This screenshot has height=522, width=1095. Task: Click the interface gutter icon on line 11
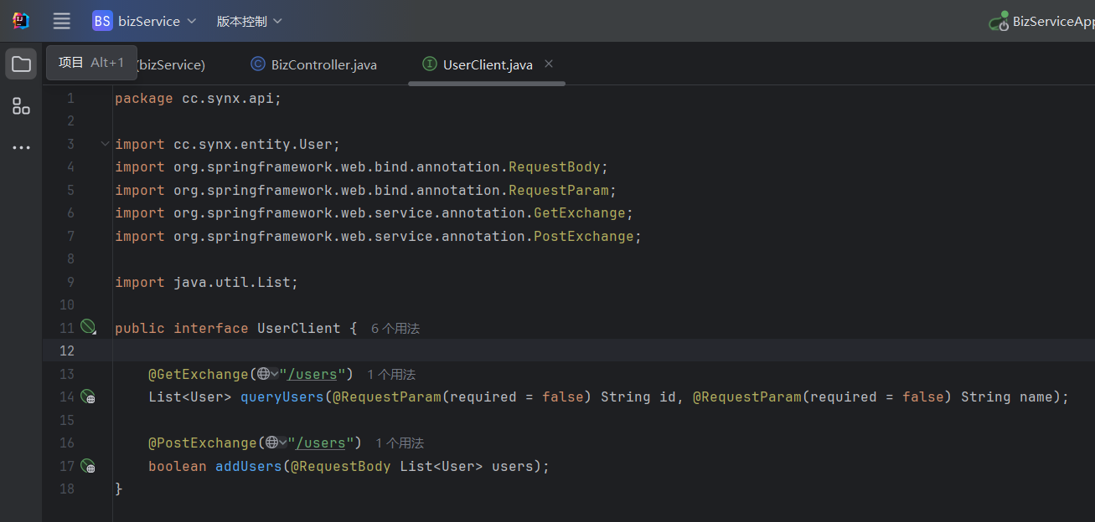(88, 327)
